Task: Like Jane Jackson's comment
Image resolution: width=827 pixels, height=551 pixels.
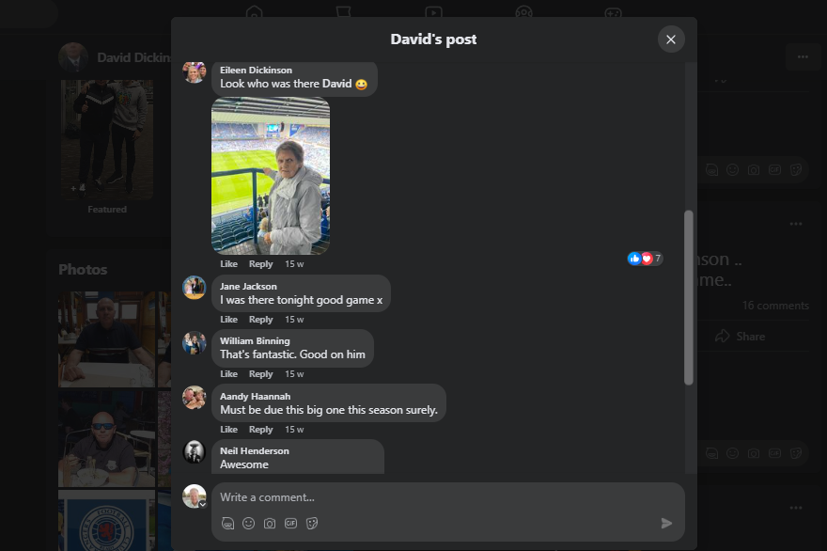Action: pos(229,320)
